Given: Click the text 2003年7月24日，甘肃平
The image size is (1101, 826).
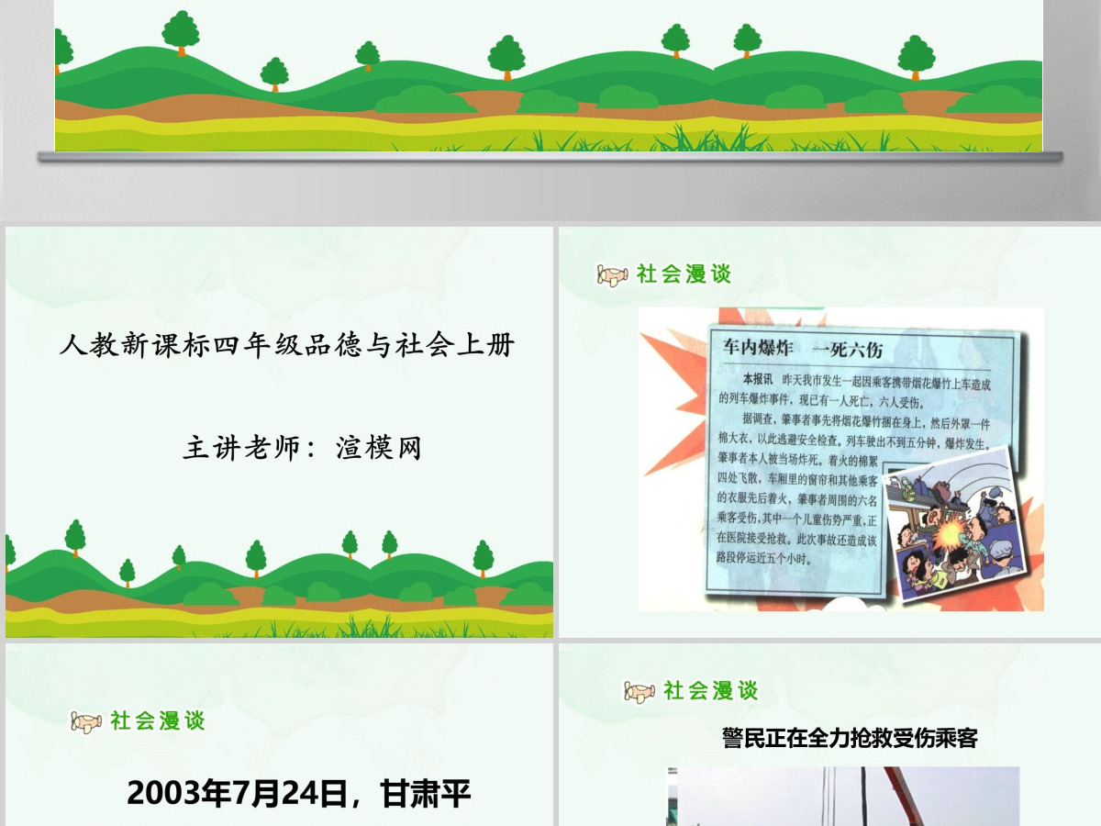Looking at the screenshot, I should tap(298, 793).
